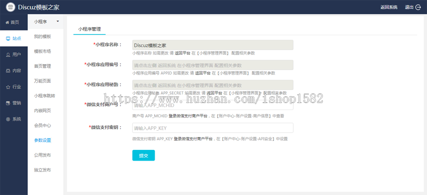Open 模板市场 submenu item

coord(43,51)
